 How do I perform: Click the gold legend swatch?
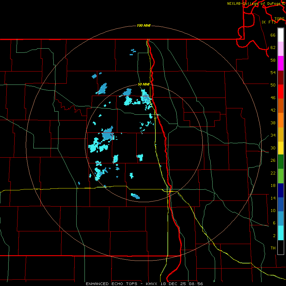click(281, 134)
